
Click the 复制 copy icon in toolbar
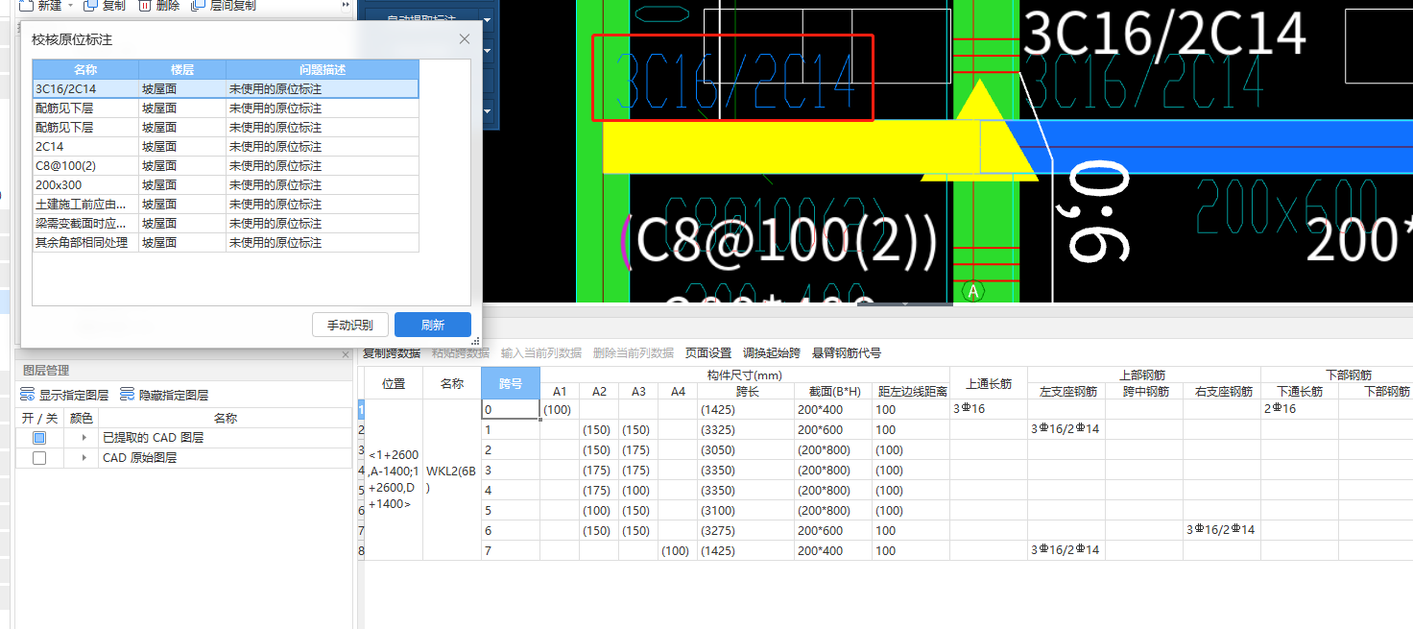pos(90,5)
